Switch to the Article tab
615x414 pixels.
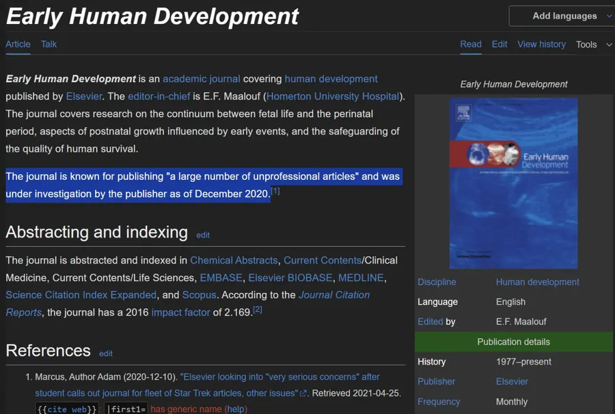coord(18,44)
